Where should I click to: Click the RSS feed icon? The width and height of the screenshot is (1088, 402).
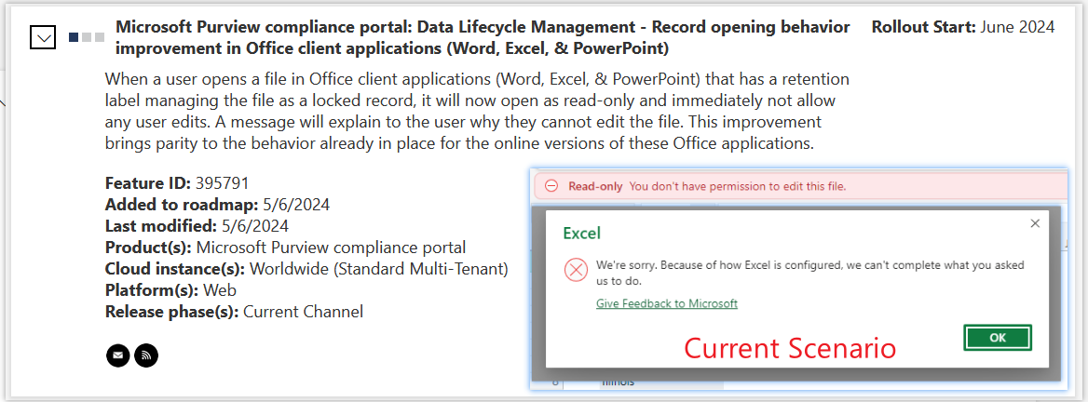(145, 355)
